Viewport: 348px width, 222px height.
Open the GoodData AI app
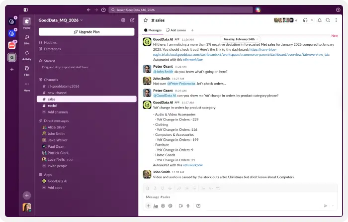(x=57, y=181)
